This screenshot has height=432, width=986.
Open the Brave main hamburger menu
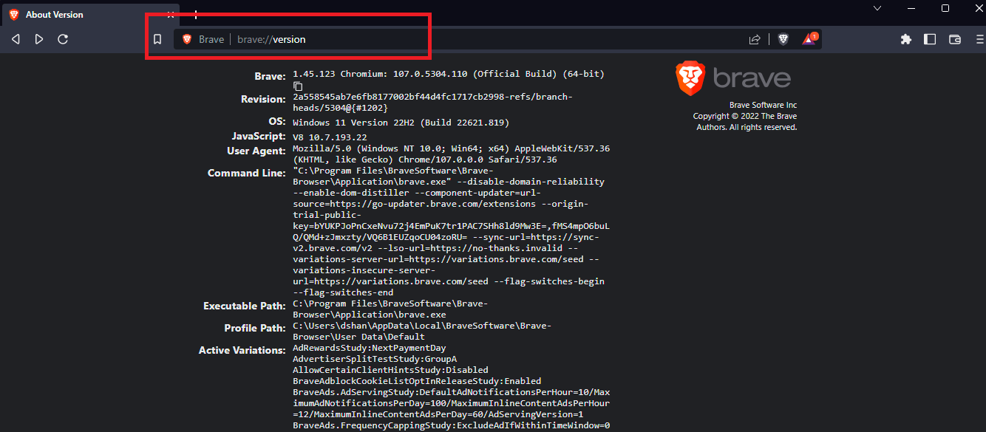pyautogui.click(x=979, y=39)
